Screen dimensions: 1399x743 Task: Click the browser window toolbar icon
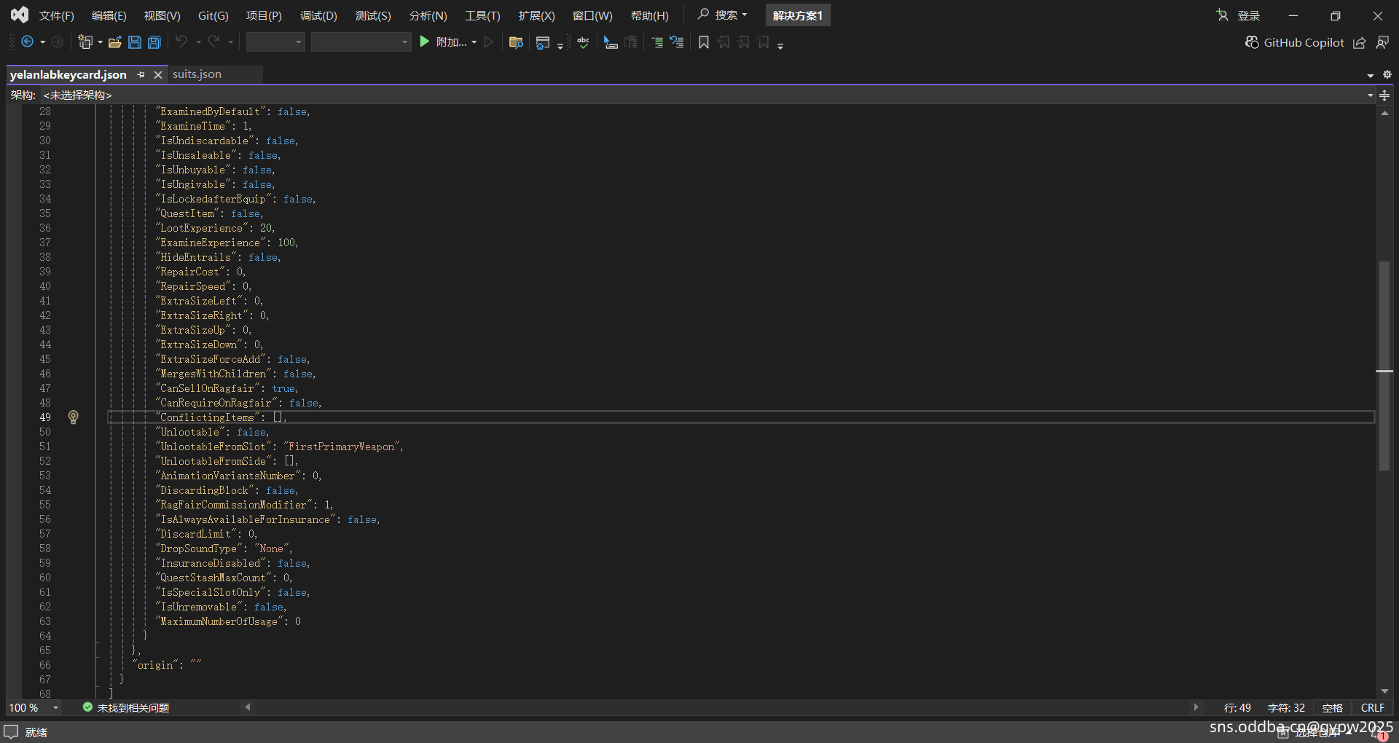(542, 43)
